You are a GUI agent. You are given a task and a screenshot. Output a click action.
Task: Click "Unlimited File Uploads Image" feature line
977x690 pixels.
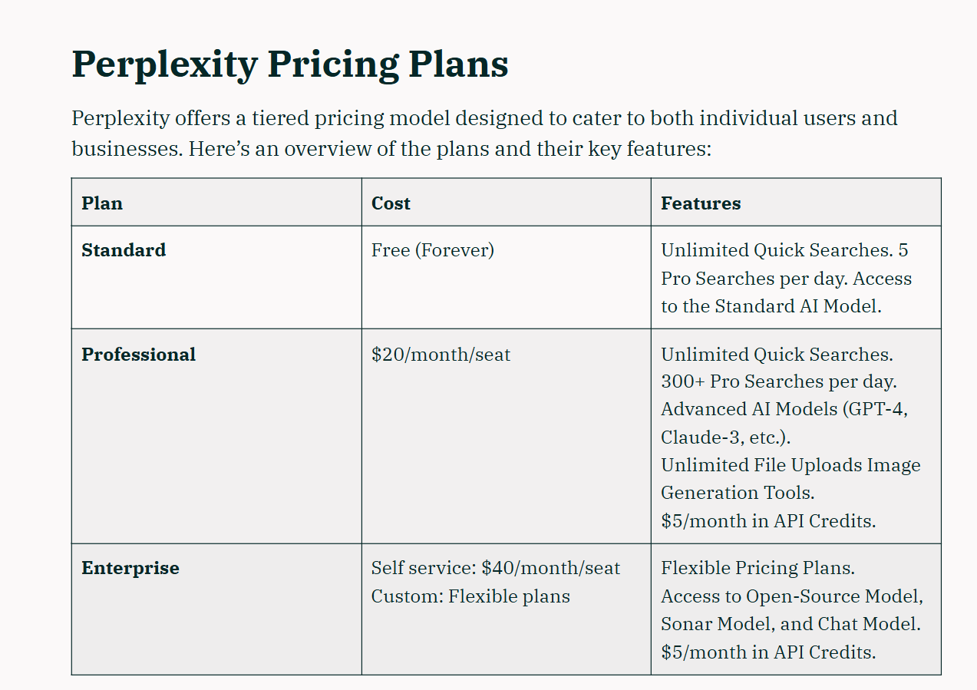point(791,465)
